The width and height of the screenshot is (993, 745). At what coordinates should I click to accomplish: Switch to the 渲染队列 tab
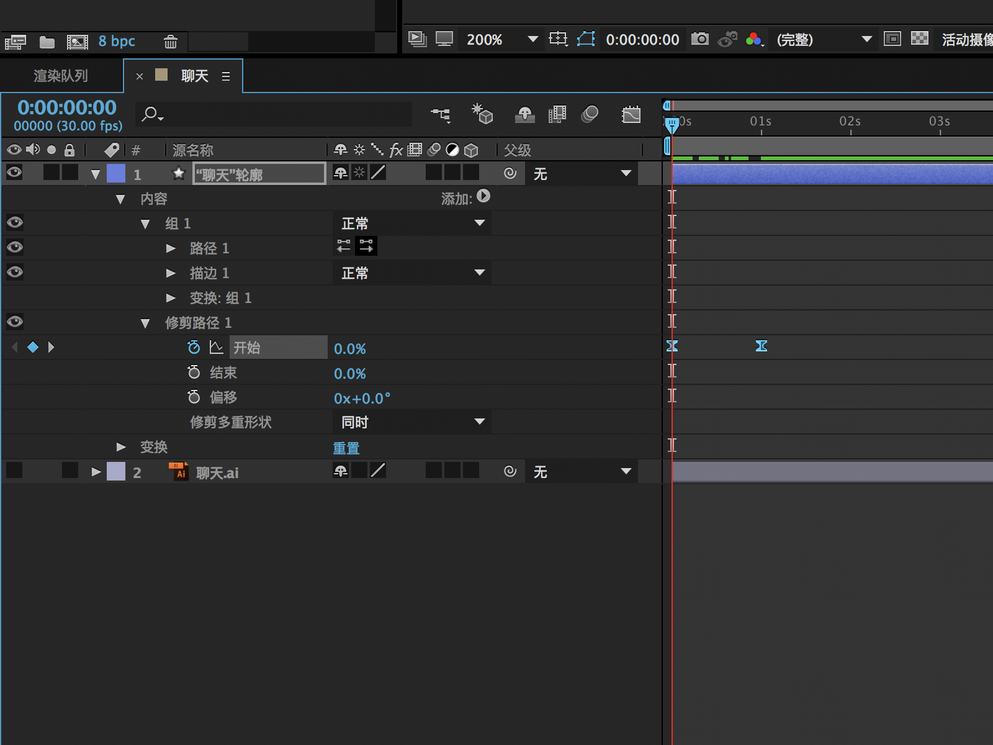[x=61, y=76]
